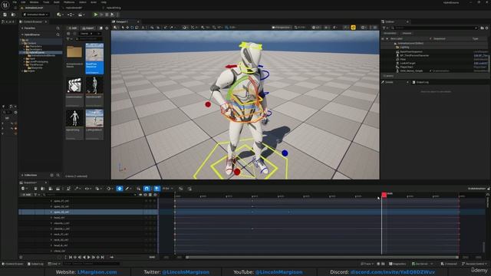Select the translate gizmo tool in viewport toolbar

[x=127, y=28]
